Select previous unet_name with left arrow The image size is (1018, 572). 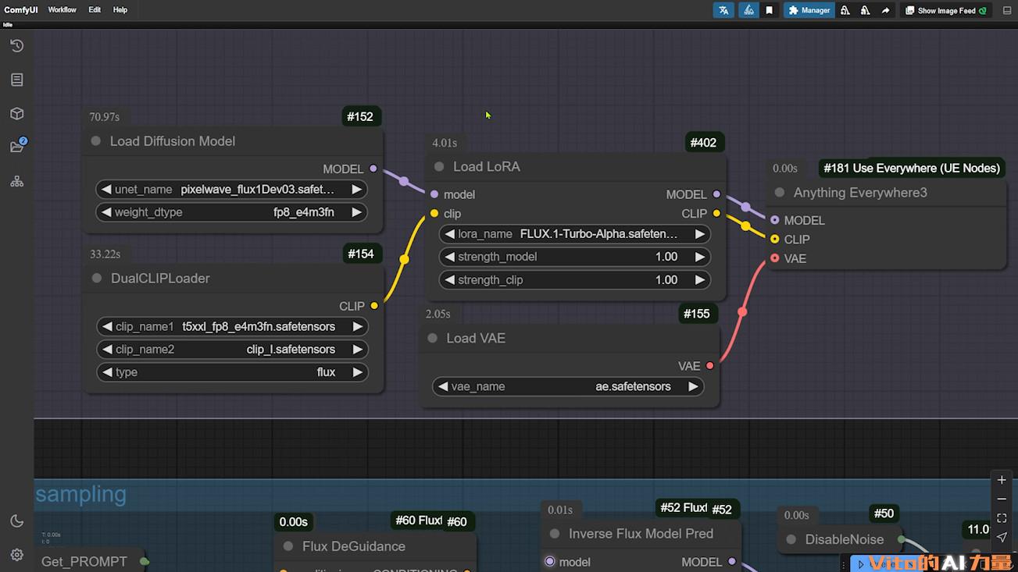(105, 190)
